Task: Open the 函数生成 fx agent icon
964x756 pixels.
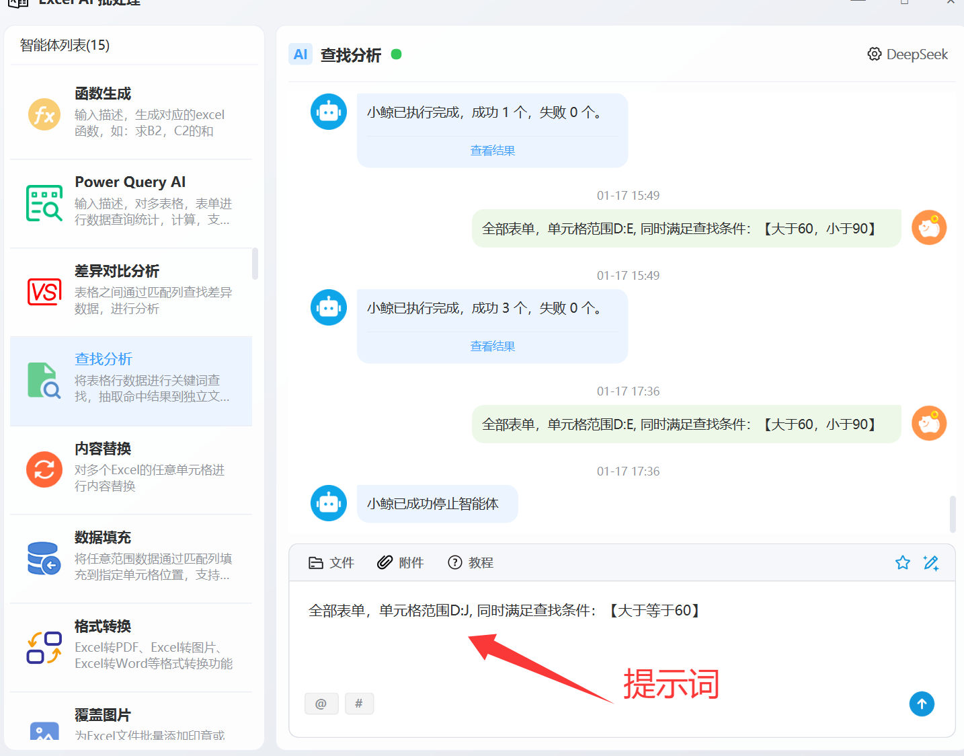Action: pyautogui.click(x=44, y=114)
